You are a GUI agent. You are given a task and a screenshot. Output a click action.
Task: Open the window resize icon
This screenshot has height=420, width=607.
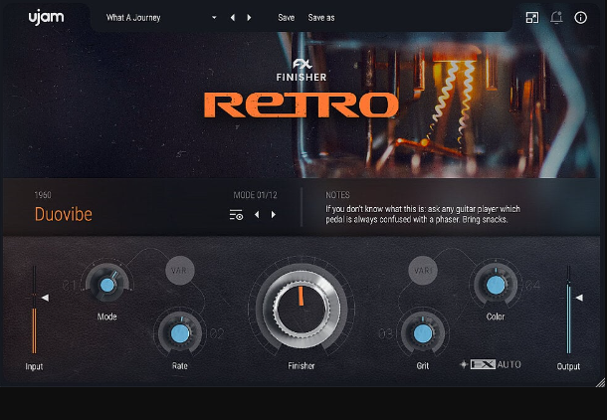tap(532, 18)
